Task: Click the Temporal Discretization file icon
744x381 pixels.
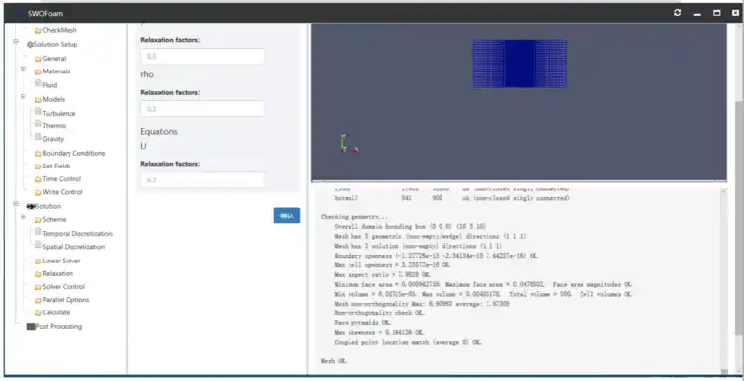Action: [x=38, y=232]
